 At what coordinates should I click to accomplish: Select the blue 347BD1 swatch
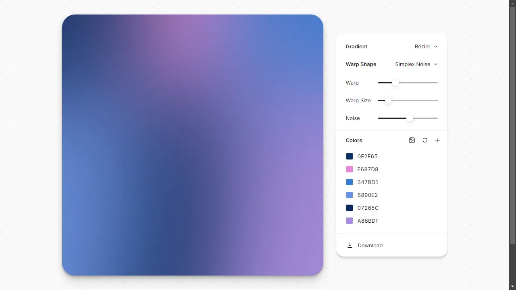click(x=349, y=182)
